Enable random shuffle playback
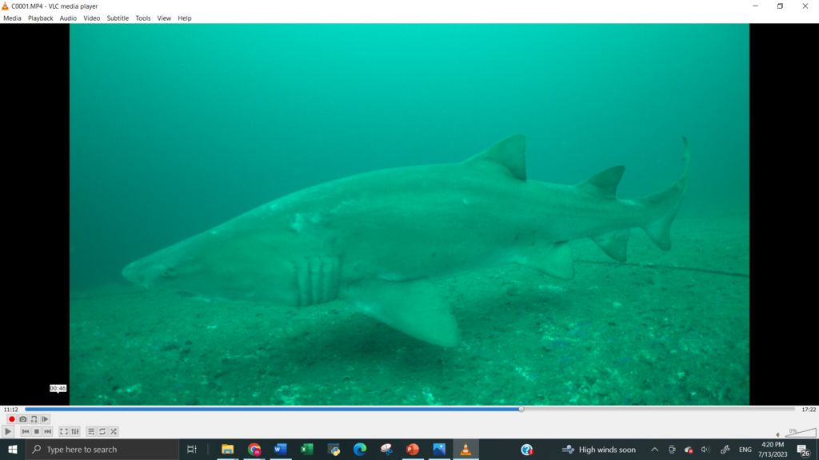This screenshot has height=460, width=819. click(x=114, y=431)
